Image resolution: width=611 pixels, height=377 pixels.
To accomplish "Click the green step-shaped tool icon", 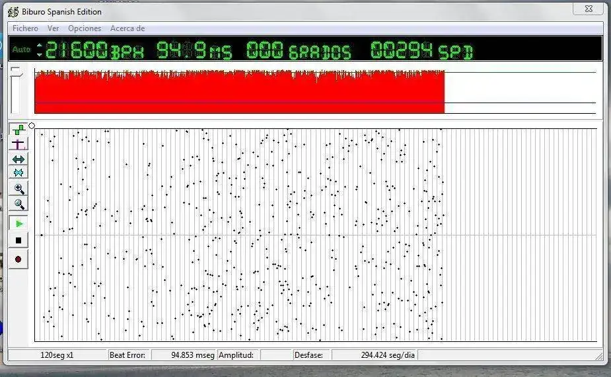I will [x=18, y=130].
